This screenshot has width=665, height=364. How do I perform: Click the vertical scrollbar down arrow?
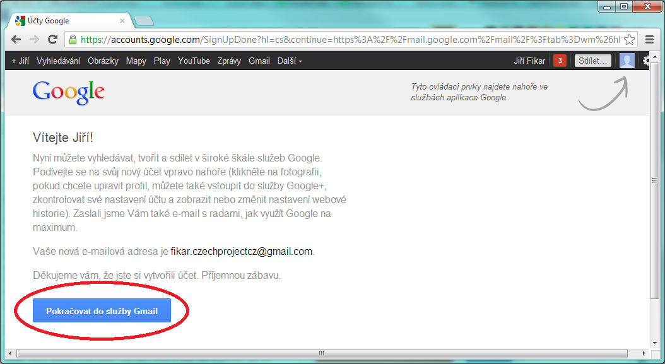tap(654, 343)
